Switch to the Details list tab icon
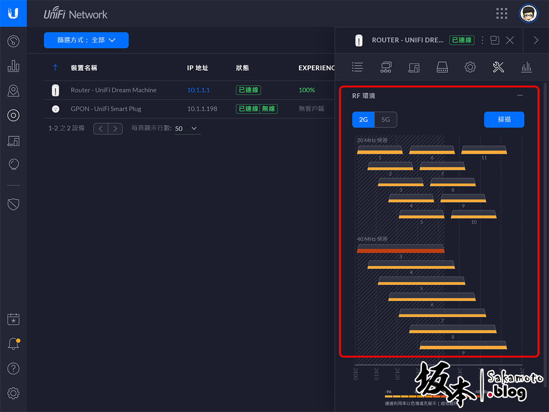The image size is (549, 412). pos(357,67)
